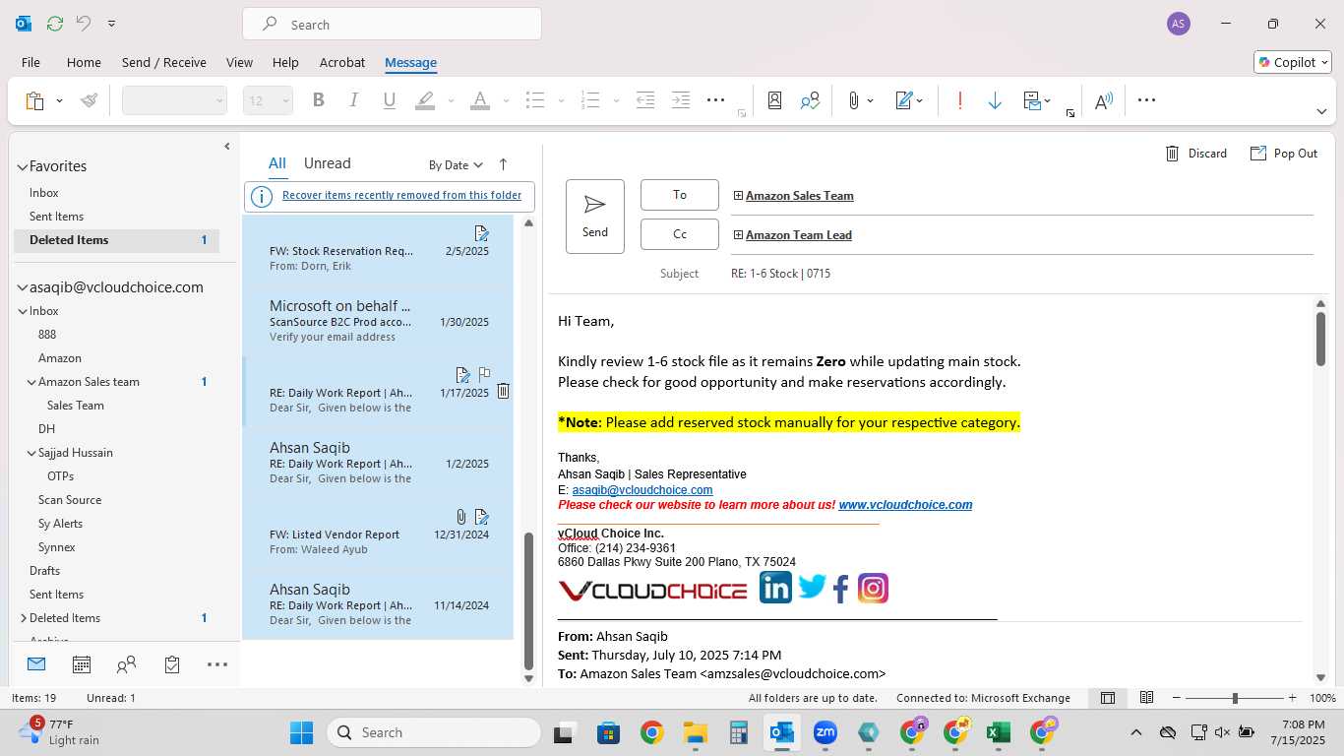1344x756 pixels.
Task: Select the Format Painter brush
Action: pos(90,100)
